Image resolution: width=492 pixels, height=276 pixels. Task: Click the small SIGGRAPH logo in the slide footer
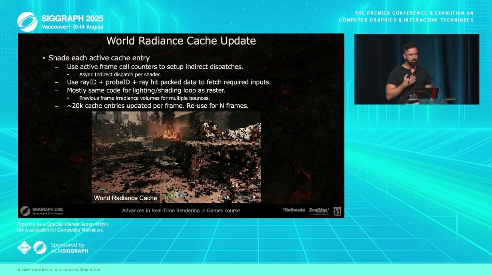25,211
